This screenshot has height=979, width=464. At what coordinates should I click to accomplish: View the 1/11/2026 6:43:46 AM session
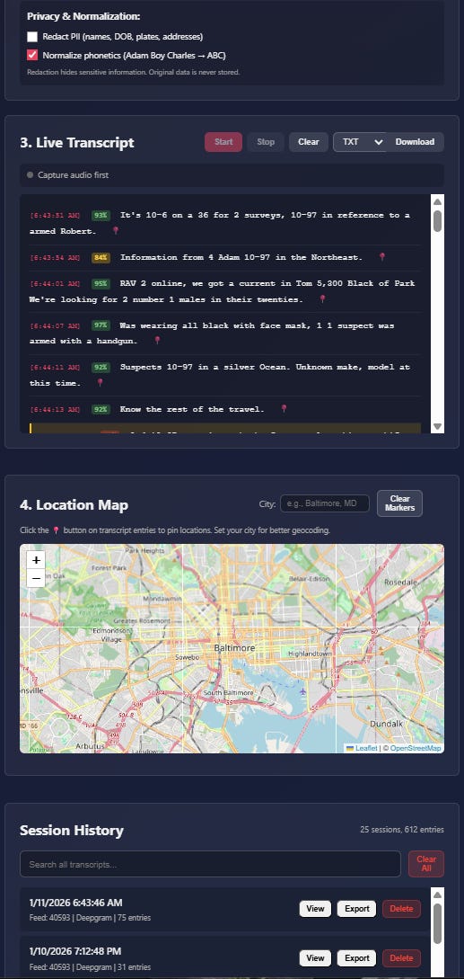(x=316, y=909)
